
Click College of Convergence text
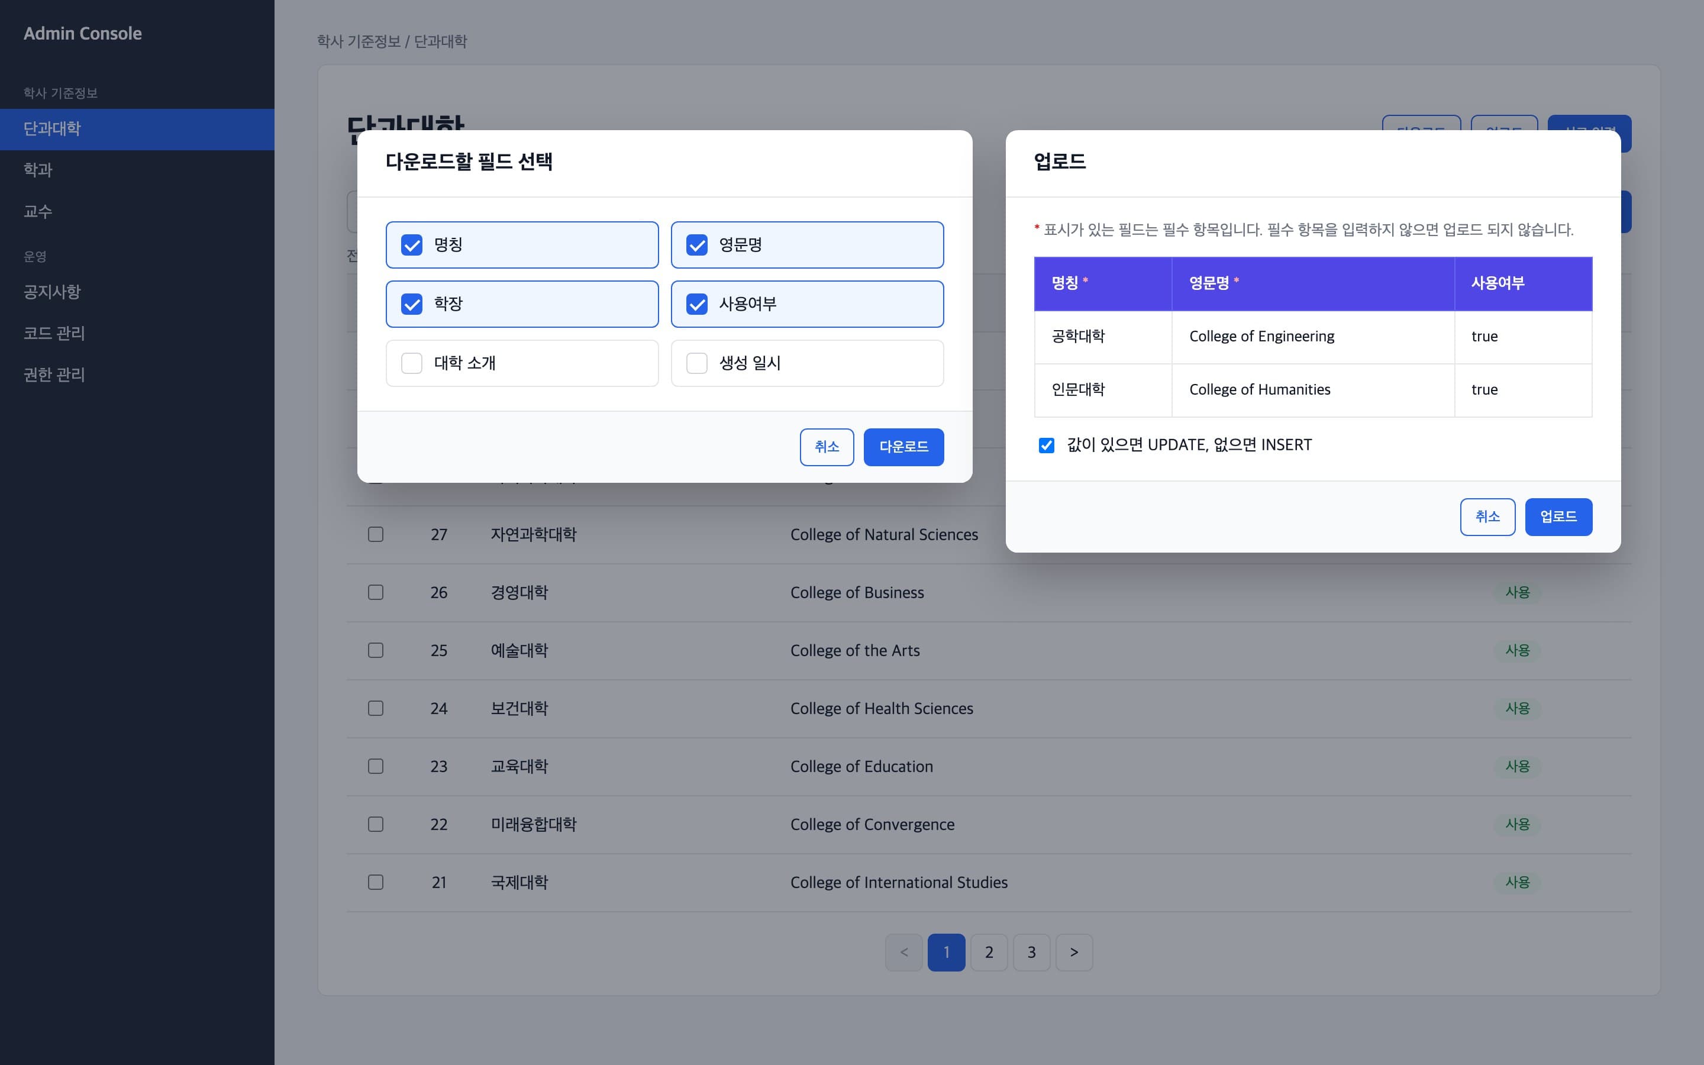click(x=873, y=824)
